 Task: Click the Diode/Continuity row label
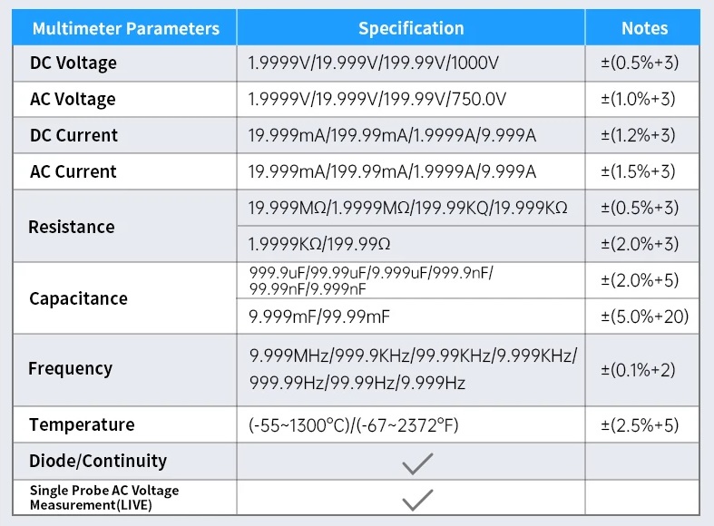[x=98, y=461]
